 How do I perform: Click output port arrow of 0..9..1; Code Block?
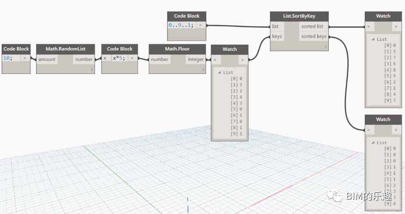coord(201,25)
